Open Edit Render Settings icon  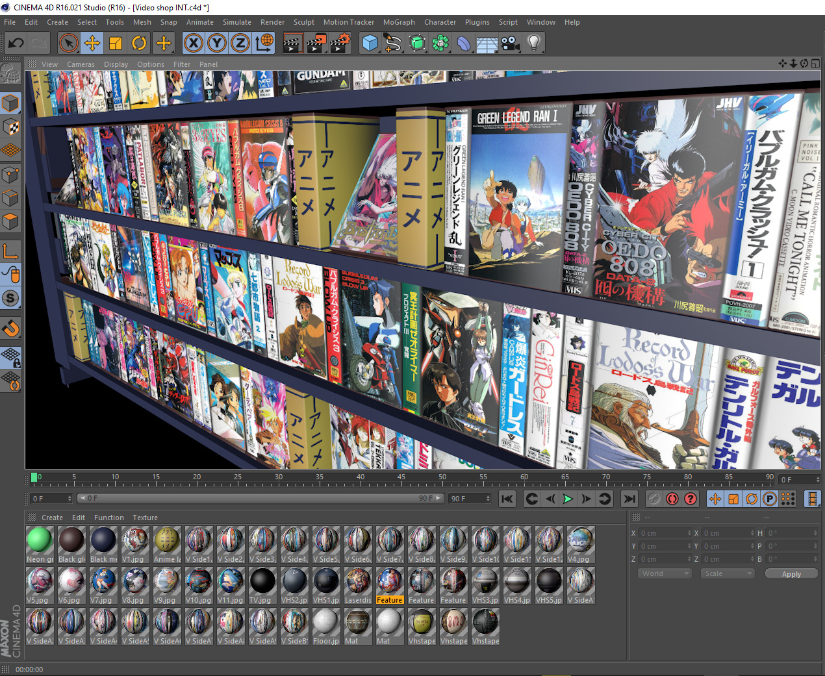(340, 44)
